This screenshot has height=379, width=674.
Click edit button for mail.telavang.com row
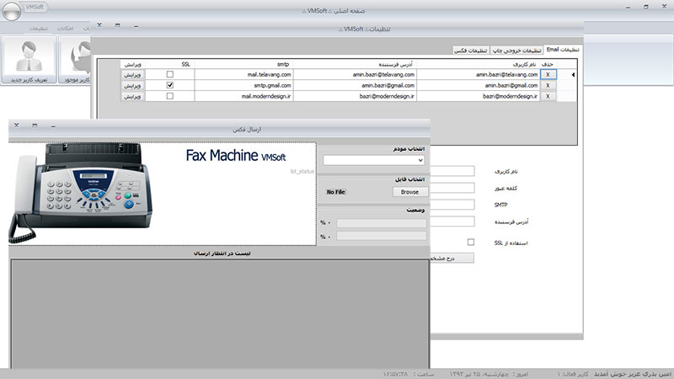click(135, 74)
